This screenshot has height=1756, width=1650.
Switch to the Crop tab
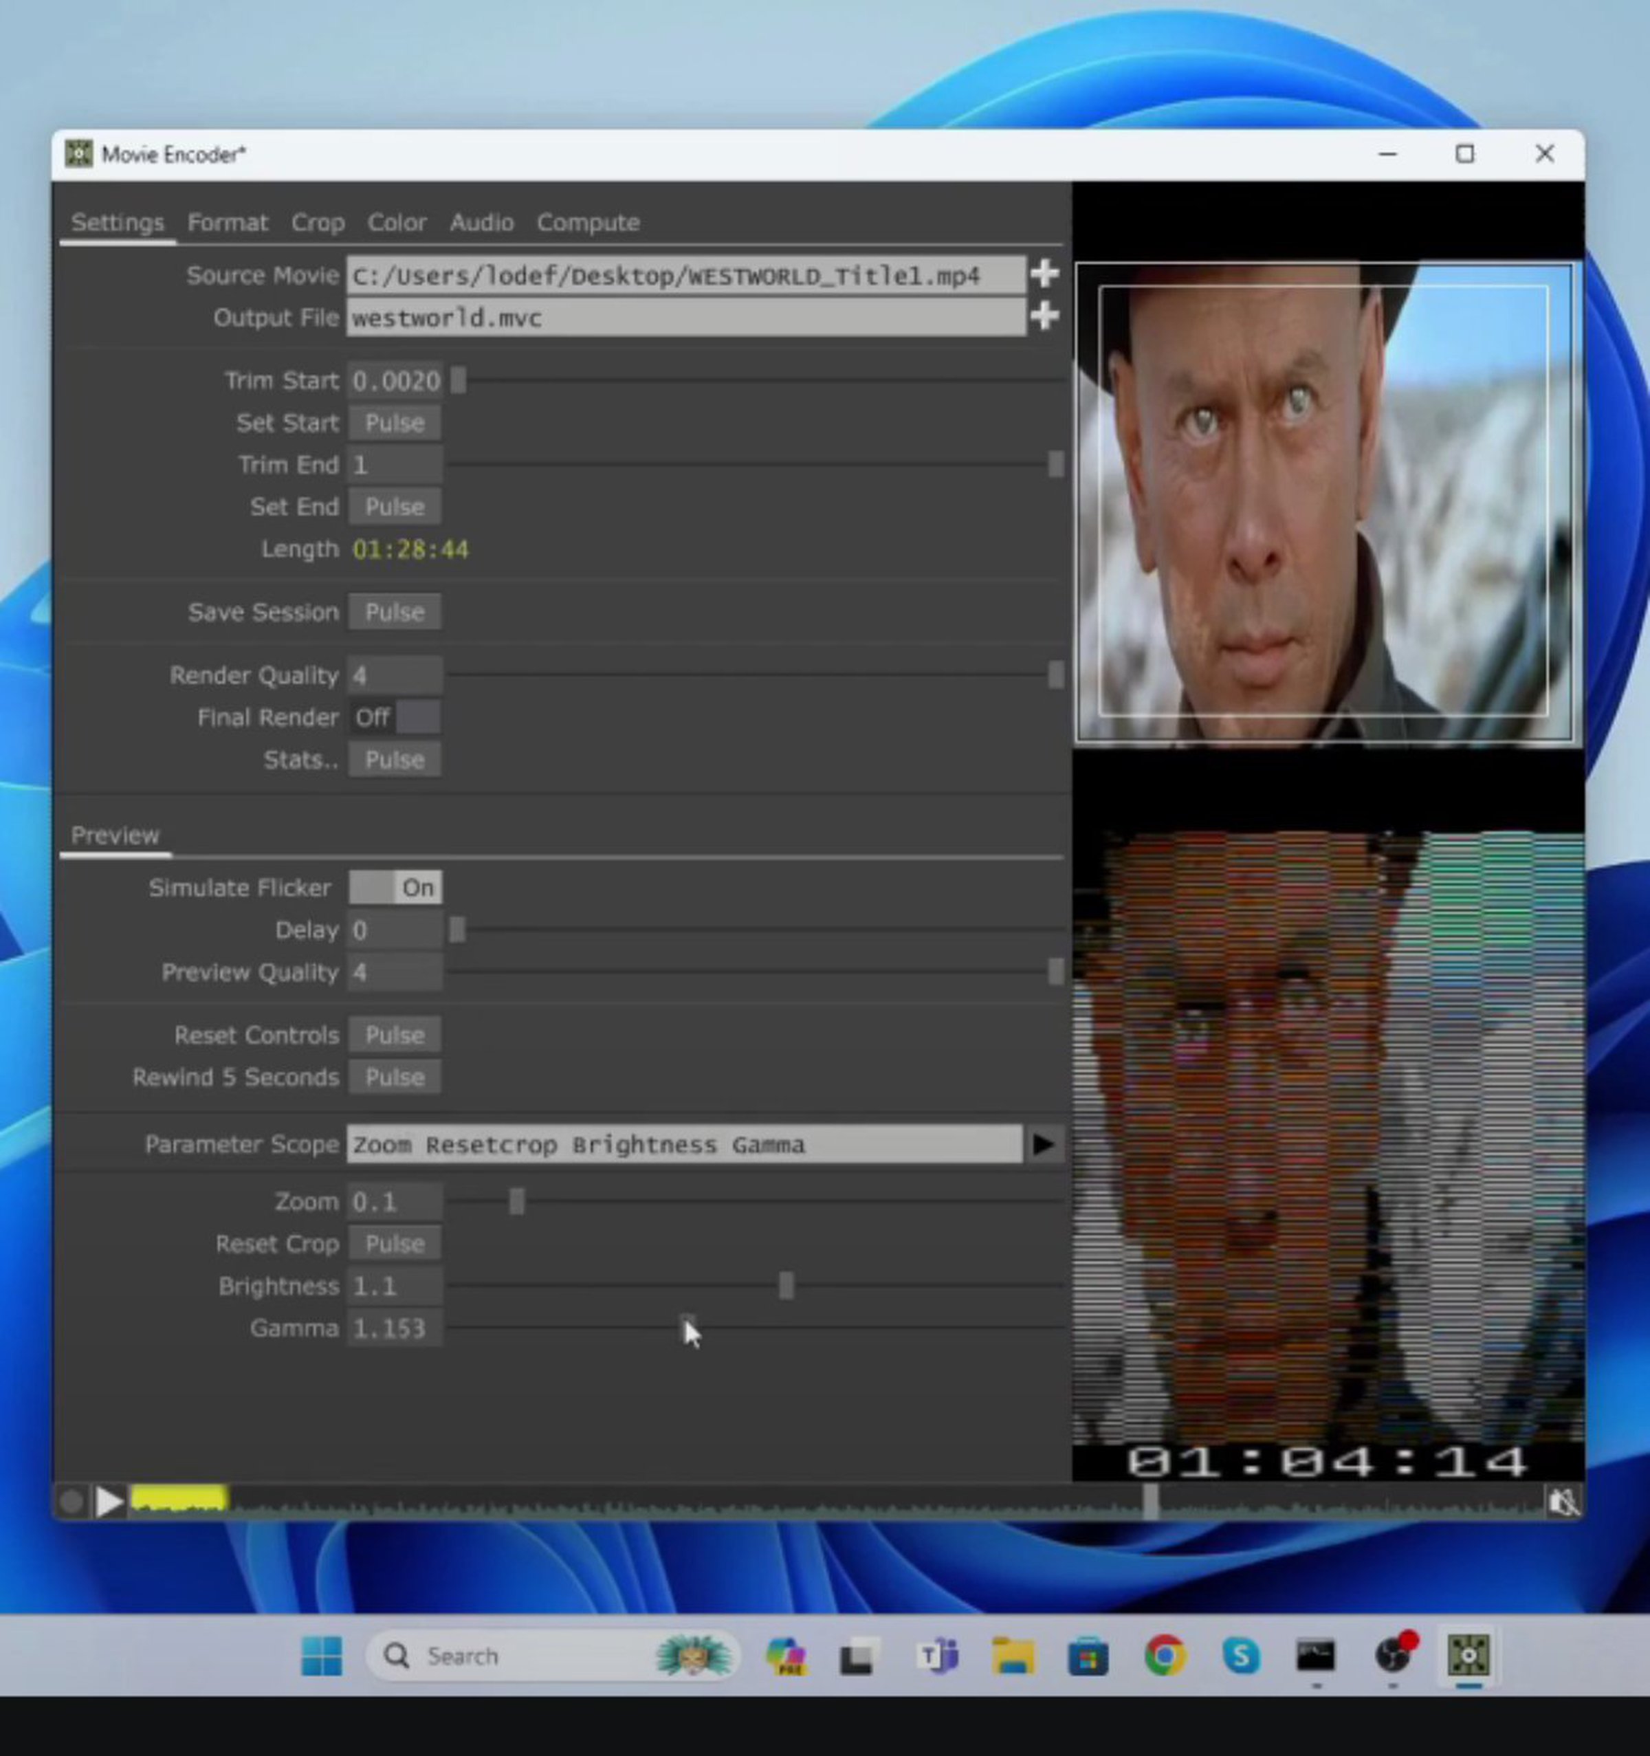(318, 223)
